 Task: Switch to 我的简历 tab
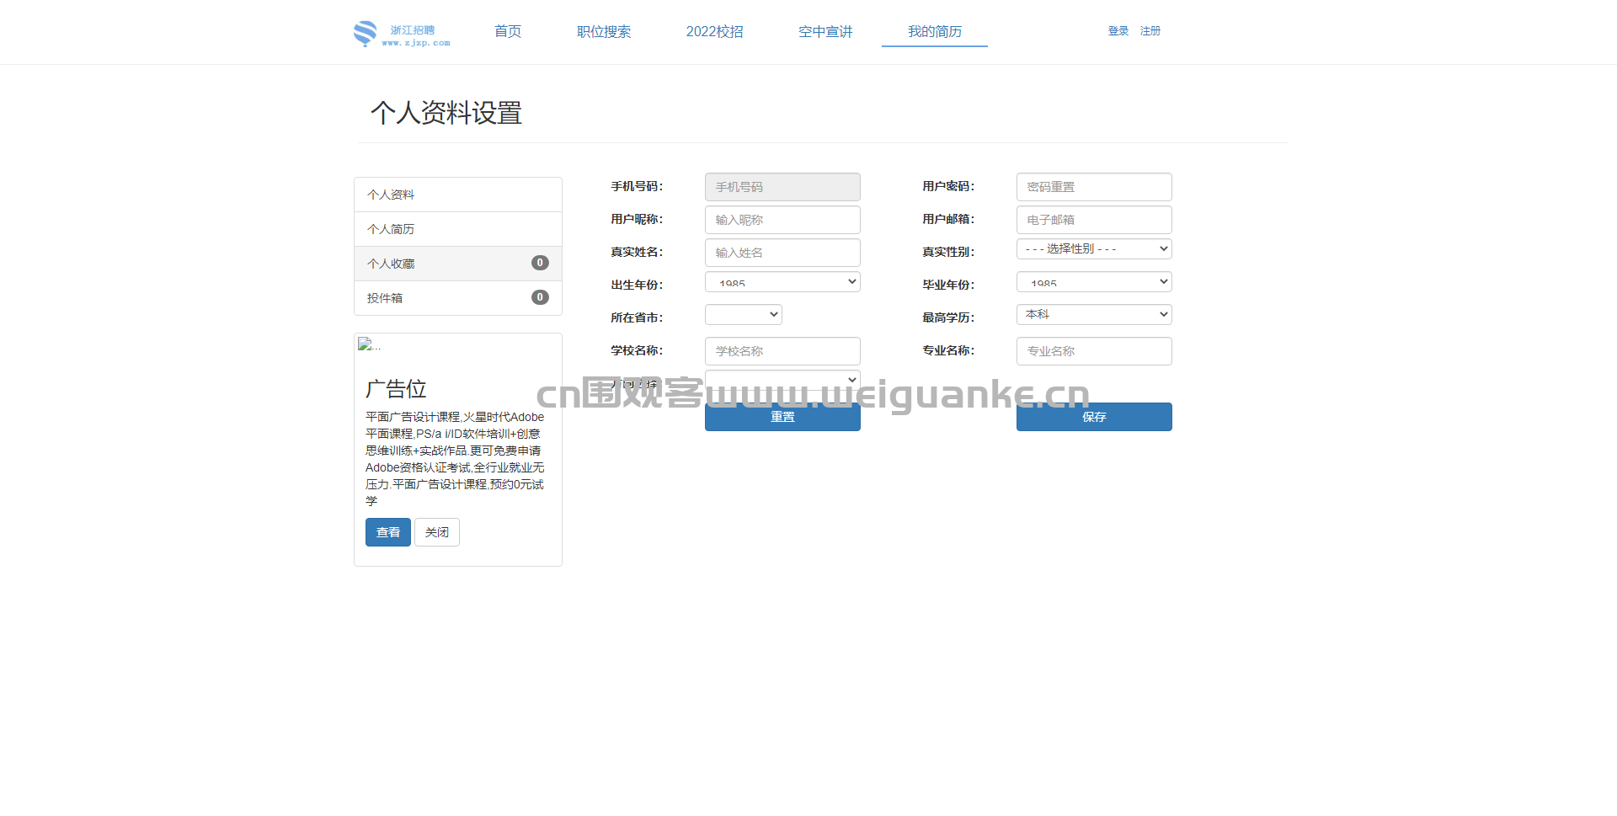tap(935, 31)
